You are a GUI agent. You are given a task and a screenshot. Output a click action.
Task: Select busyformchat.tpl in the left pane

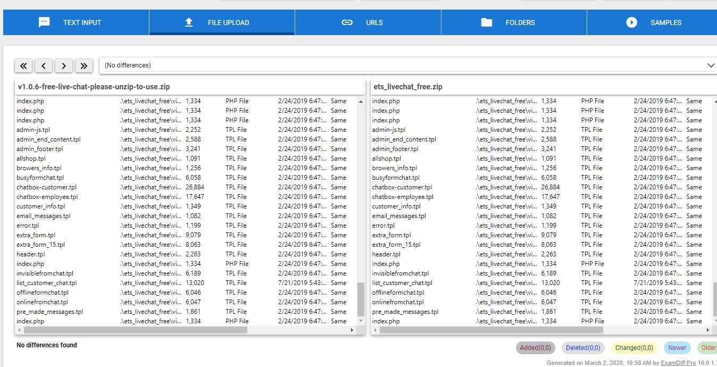point(40,178)
